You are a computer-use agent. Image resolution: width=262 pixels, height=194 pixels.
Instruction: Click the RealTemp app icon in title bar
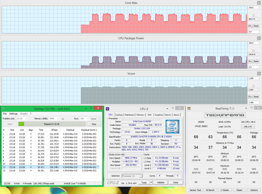point(189,108)
